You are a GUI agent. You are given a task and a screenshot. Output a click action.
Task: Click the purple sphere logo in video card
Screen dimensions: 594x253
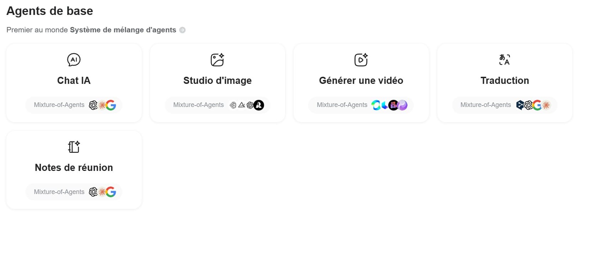tap(403, 105)
